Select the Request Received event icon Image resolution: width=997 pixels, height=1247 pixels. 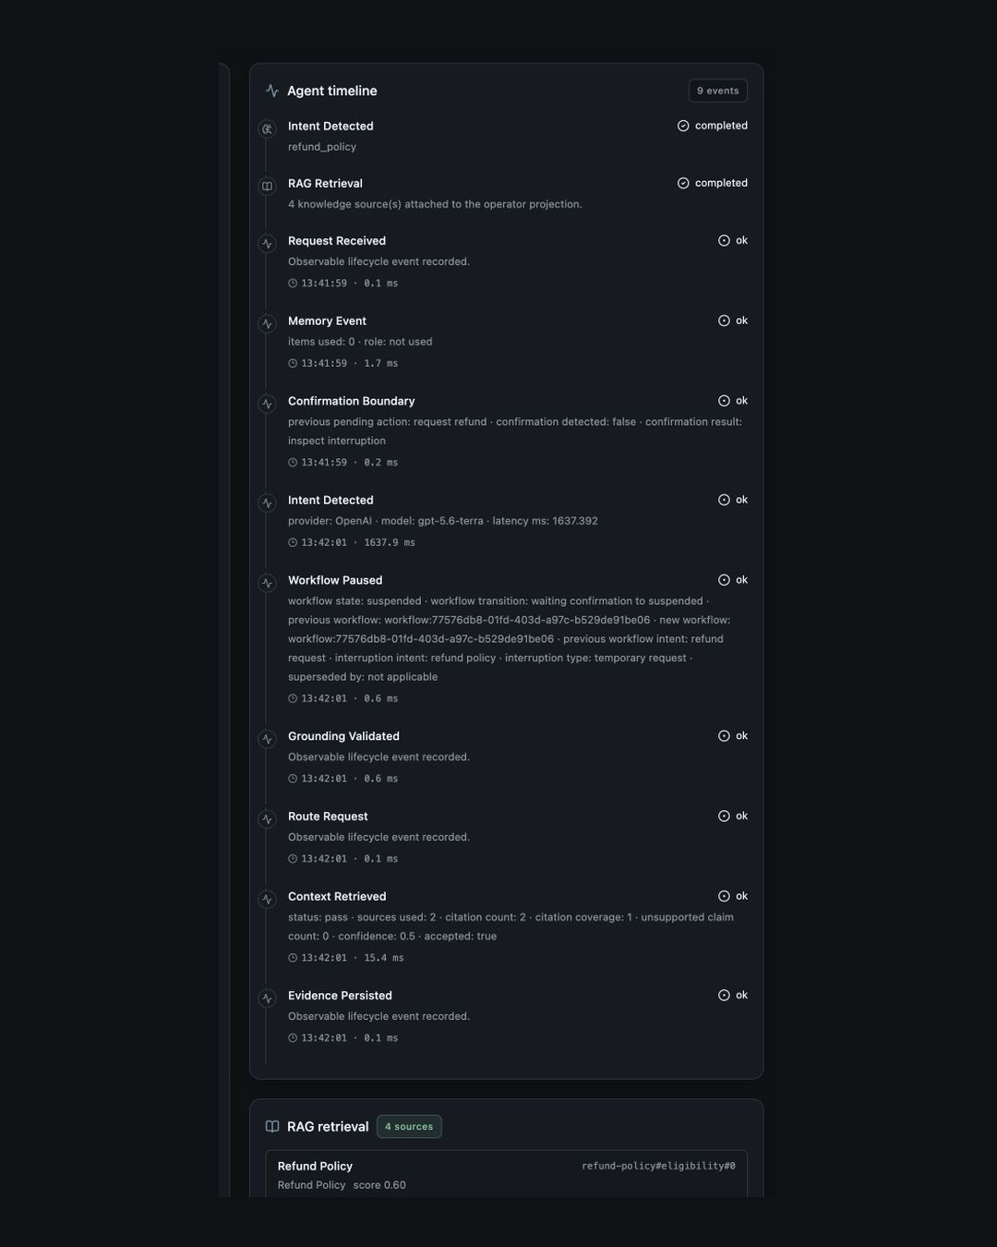point(267,244)
